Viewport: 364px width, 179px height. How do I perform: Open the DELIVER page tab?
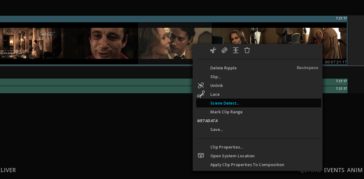pos(8,170)
